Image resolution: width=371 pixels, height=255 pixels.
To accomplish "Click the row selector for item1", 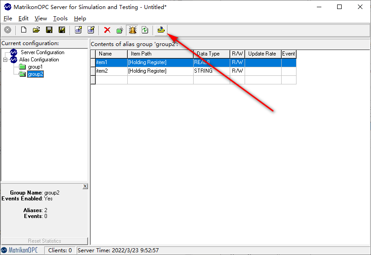I will [93, 63].
